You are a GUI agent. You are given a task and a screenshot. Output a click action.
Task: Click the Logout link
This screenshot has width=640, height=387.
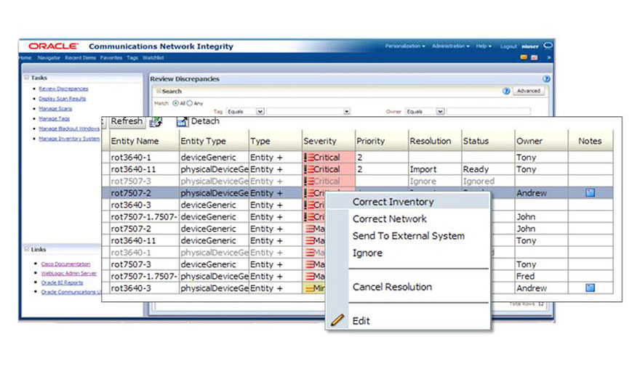(x=508, y=46)
